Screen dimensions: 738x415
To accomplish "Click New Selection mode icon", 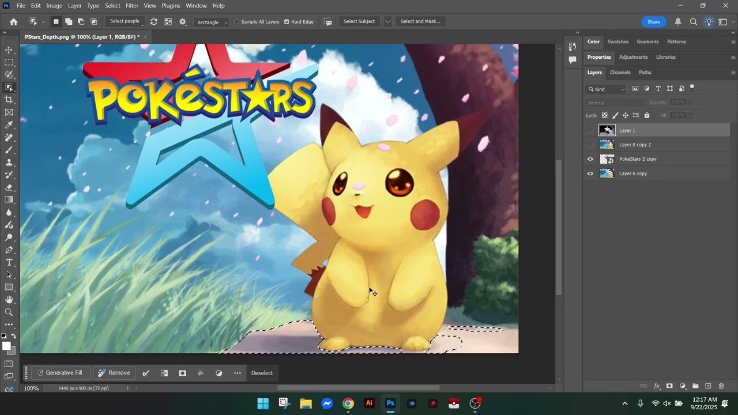I will pyautogui.click(x=56, y=22).
